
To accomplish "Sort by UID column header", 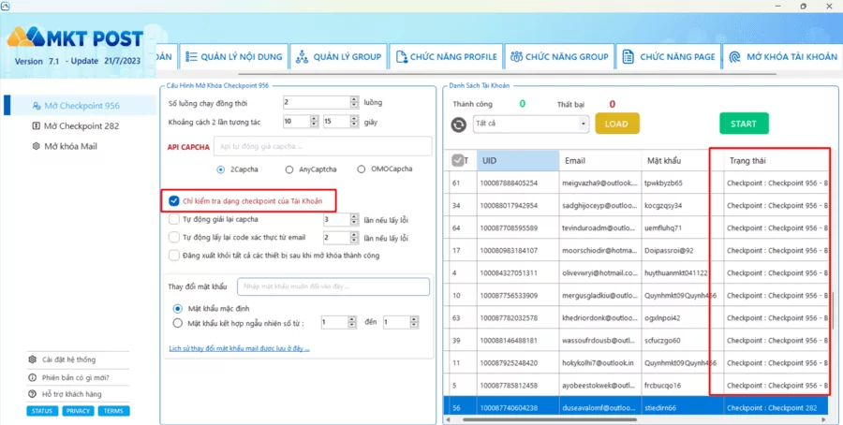I will click(518, 161).
